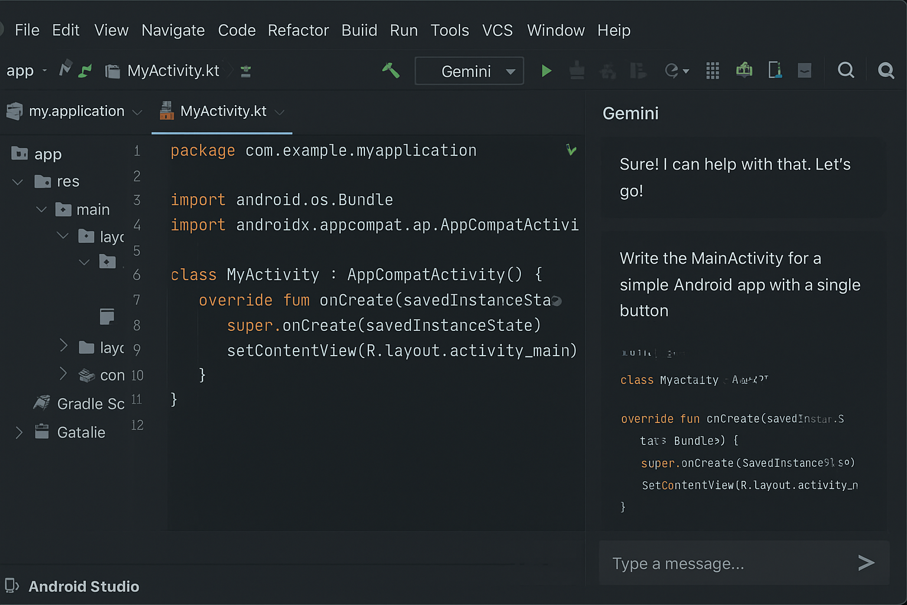Open the VCS menu

tap(497, 30)
